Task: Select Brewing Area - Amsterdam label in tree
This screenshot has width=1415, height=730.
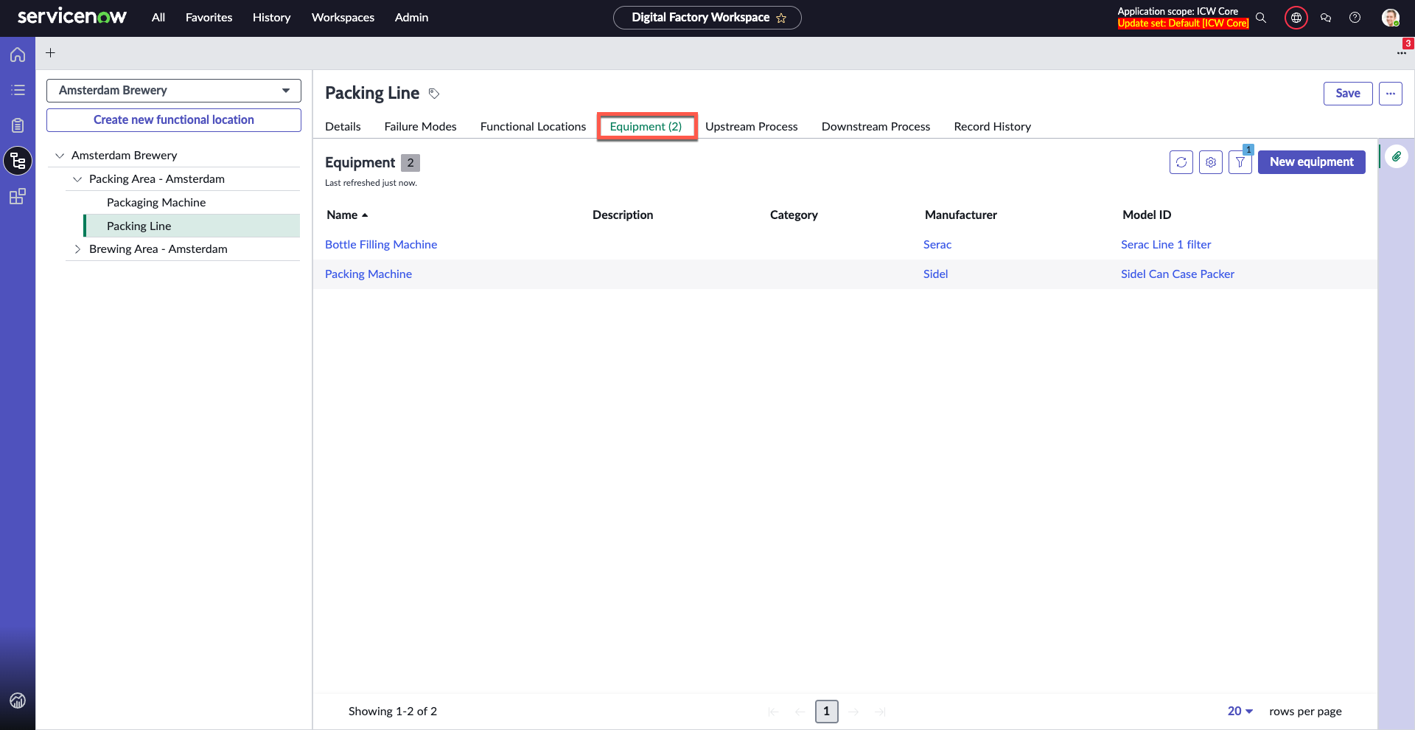Action: point(158,249)
